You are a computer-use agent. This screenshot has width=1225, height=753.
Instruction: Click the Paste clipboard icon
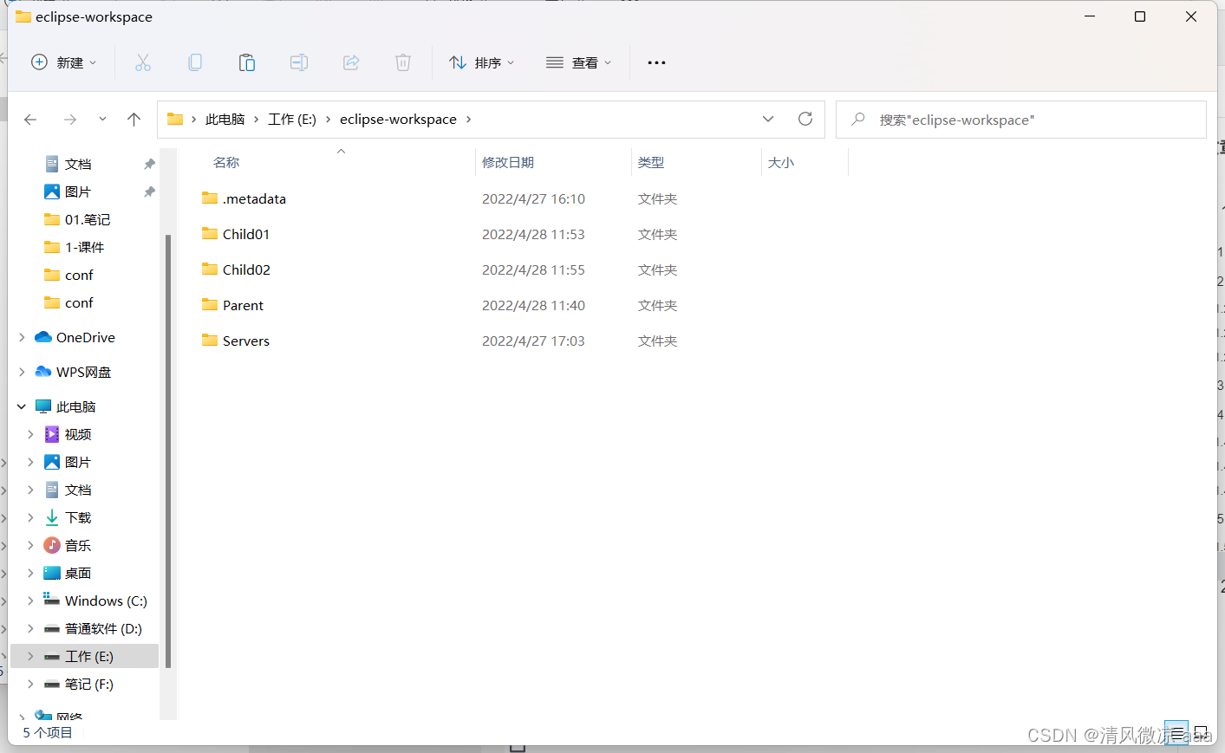pos(247,62)
